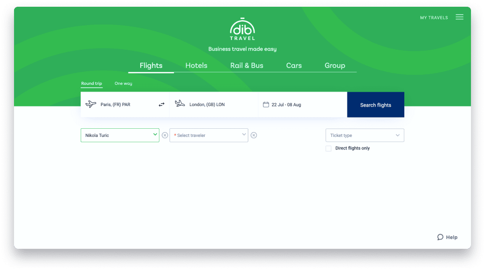Image resolution: width=485 pixels, height=270 pixels.
Task: Swap origin and destination cities
Action: (x=161, y=105)
